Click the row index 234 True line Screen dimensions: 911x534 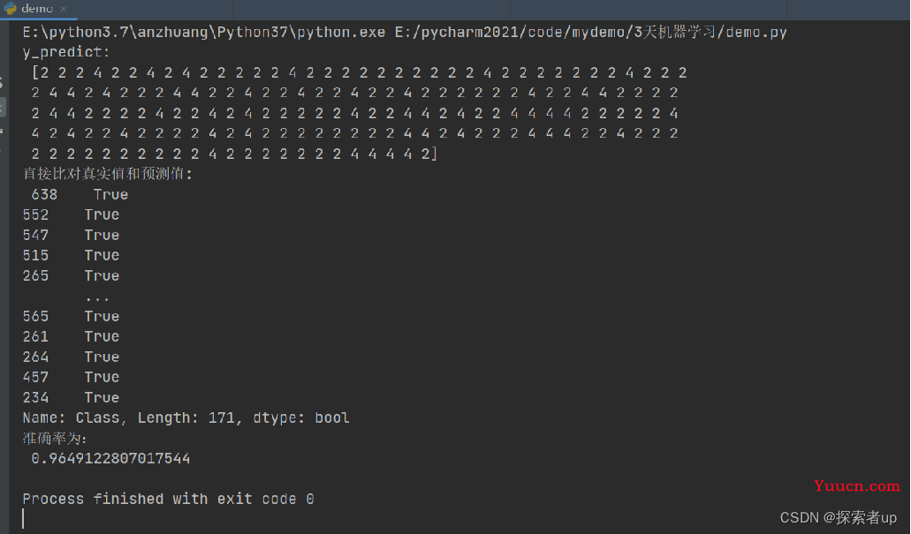coord(71,397)
